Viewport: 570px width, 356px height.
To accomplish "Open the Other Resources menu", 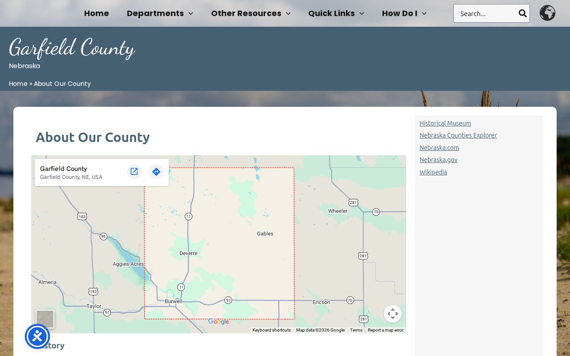I will click(246, 13).
